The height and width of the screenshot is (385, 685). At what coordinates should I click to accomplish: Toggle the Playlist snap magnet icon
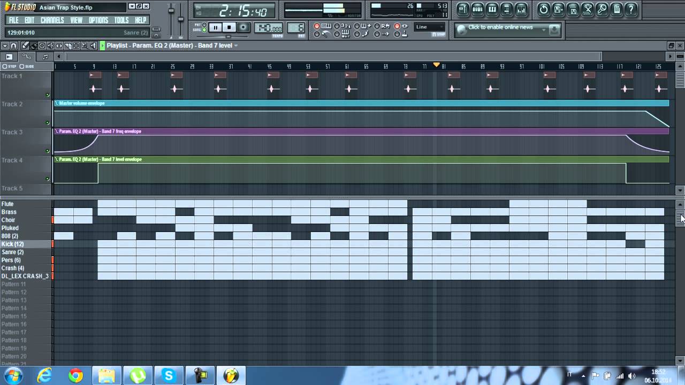coord(13,45)
